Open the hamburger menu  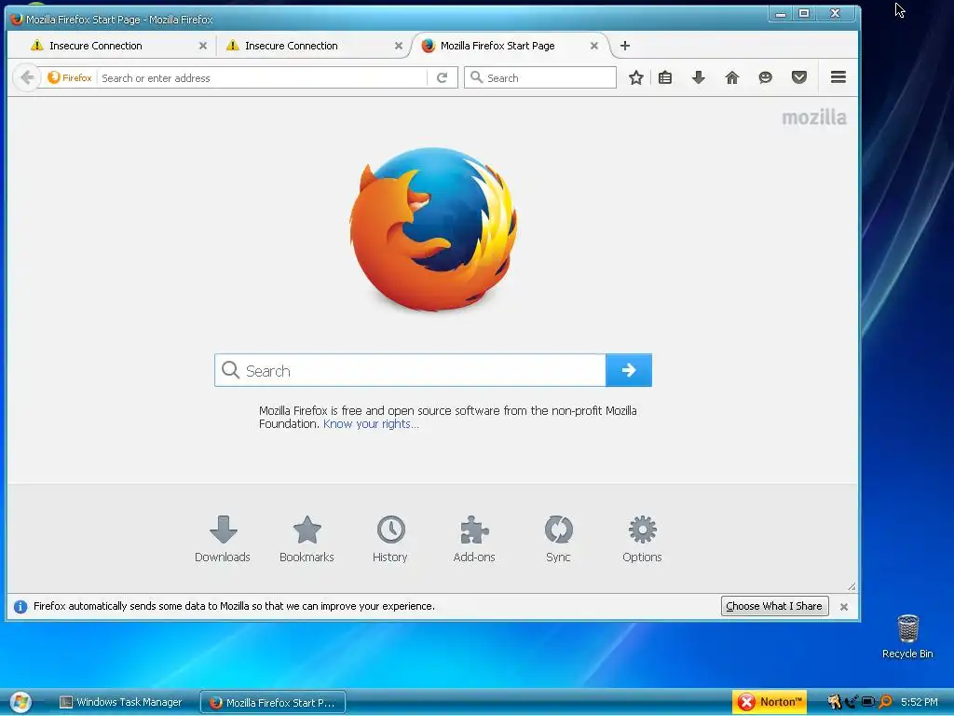click(x=838, y=77)
